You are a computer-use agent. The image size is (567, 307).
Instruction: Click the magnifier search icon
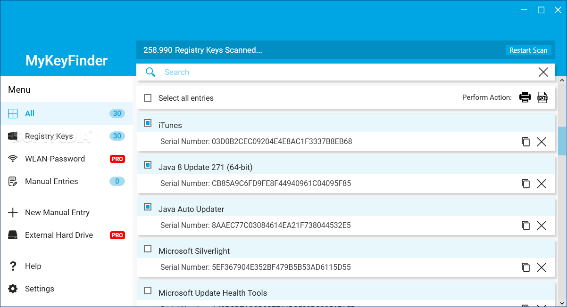point(150,72)
